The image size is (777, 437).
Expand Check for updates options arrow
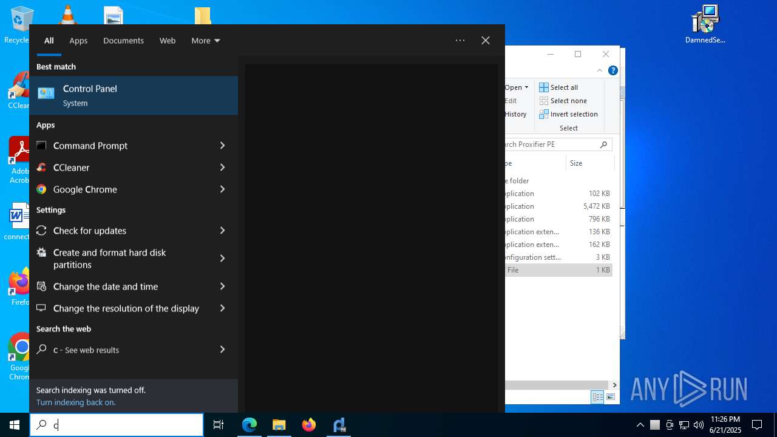point(222,231)
